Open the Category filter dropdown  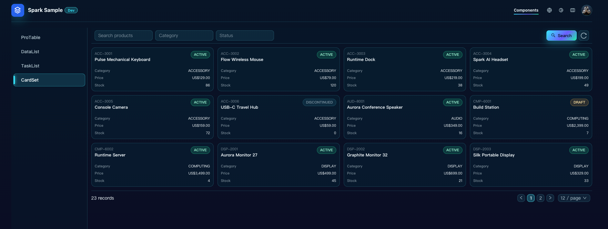(x=184, y=35)
